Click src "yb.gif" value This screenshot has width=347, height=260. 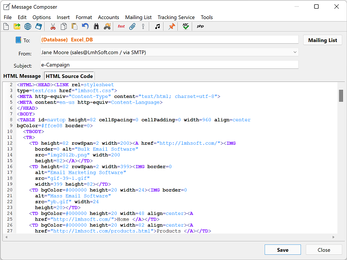(x=59, y=202)
